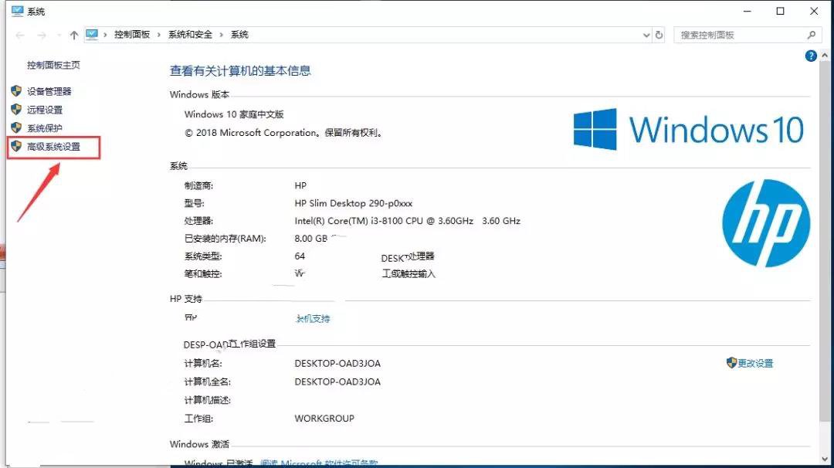Minimize the System window
Image resolution: width=834 pixels, height=468 pixels.
coord(748,11)
